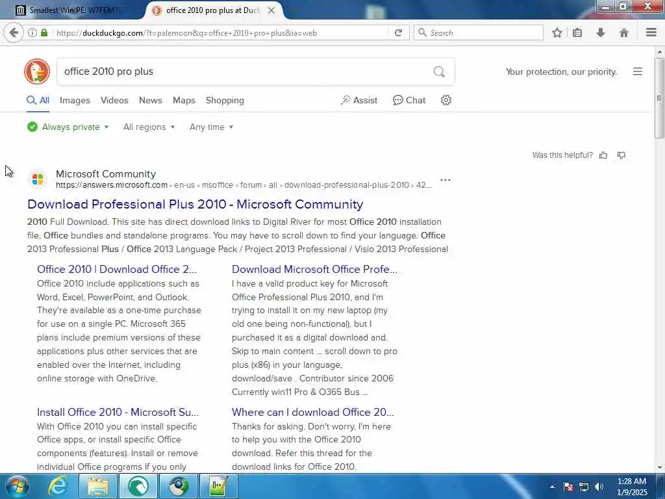Click the Was this helpful? label

(562, 155)
